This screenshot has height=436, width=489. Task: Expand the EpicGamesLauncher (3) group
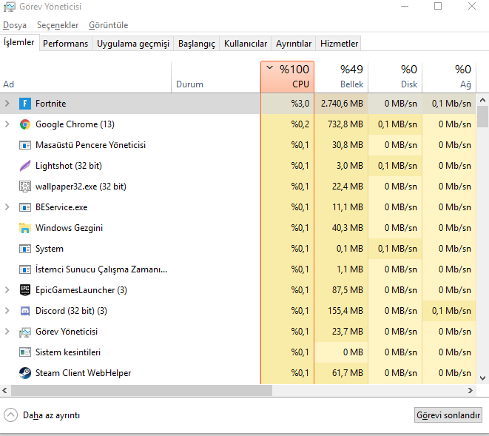pos(7,290)
